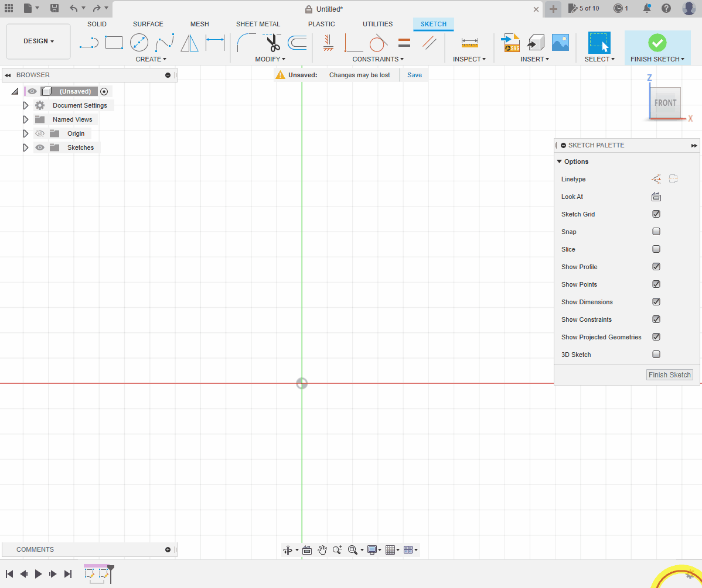Disable the Sketch Grid checkbox
This screenshot has height=588, width=702.
pyautogui.click(x=656, y=214)
